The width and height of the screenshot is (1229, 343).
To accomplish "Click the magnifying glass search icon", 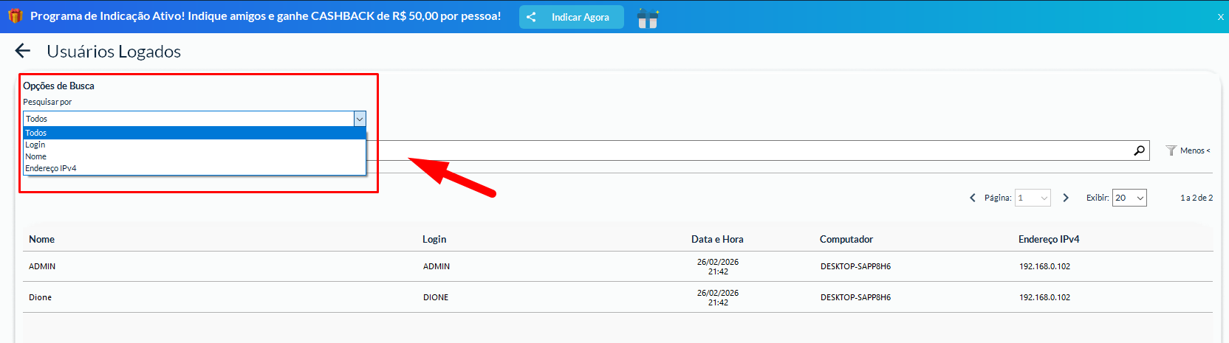I will pyautogui.click(x=1140, y=150).
